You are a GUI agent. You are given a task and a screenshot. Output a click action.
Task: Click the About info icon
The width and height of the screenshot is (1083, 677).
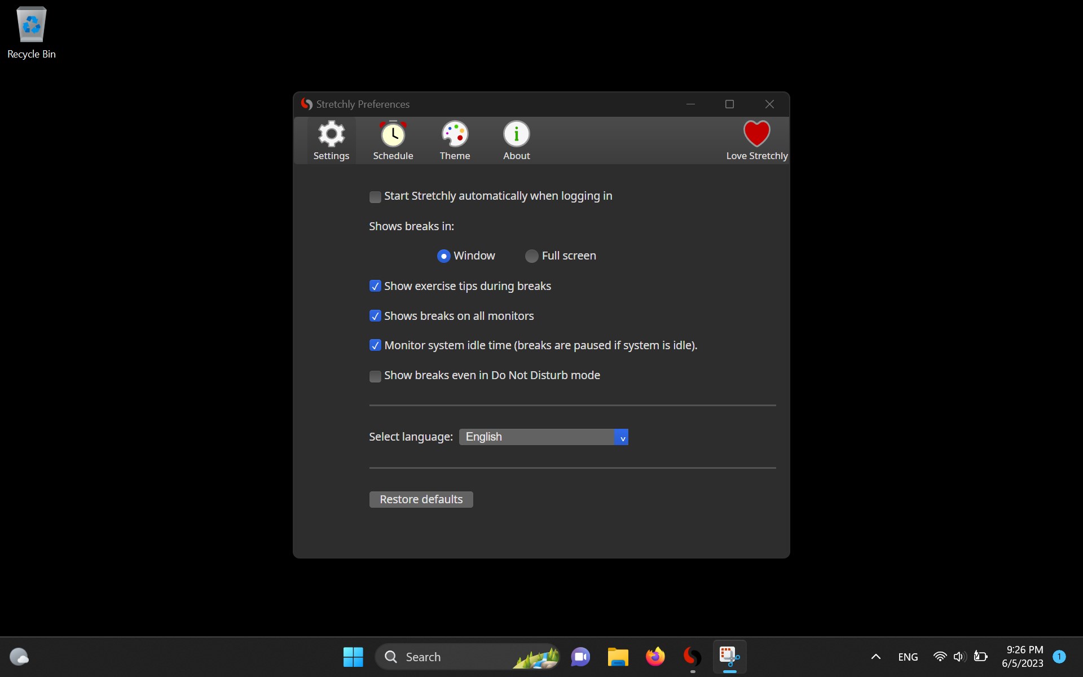click(x=516, y=135)
